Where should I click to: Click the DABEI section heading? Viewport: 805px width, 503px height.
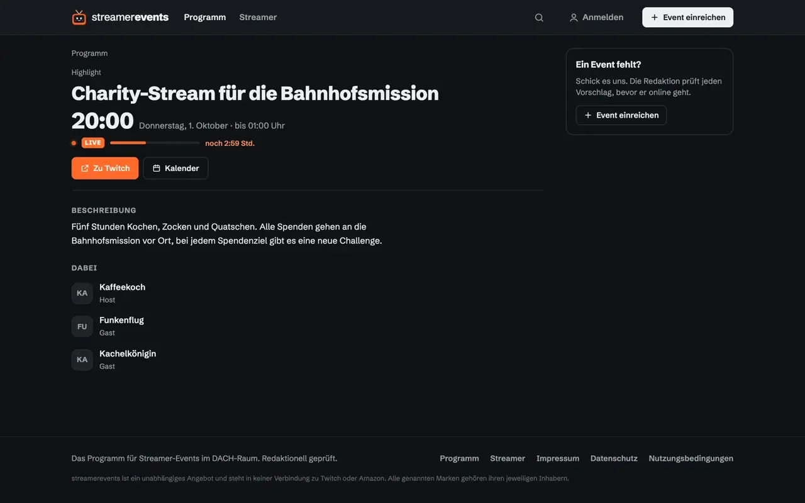84,268
